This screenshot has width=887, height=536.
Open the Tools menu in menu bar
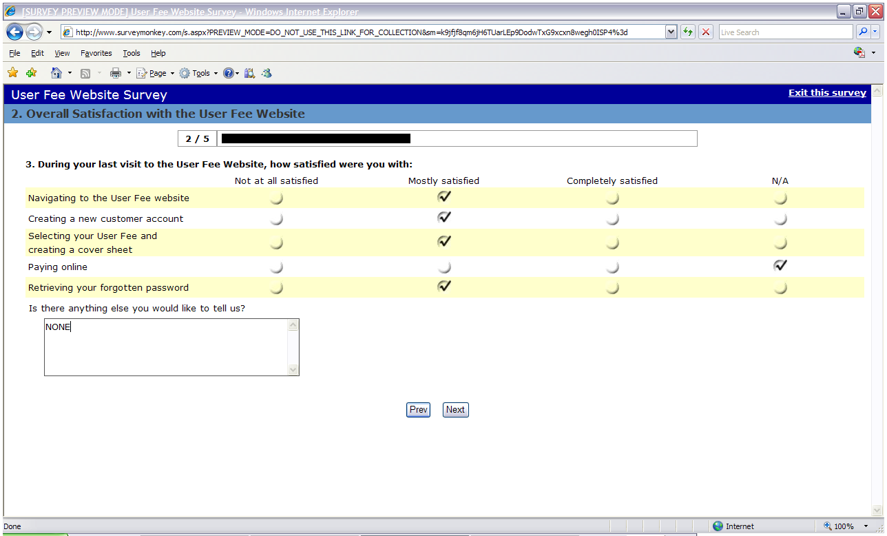132,53
